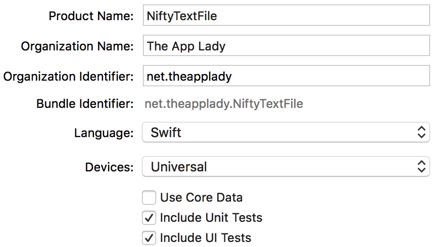The width and height of the screenshot is (434, 247).
Task: Click the Product Name text field
Action: [286, 16]
